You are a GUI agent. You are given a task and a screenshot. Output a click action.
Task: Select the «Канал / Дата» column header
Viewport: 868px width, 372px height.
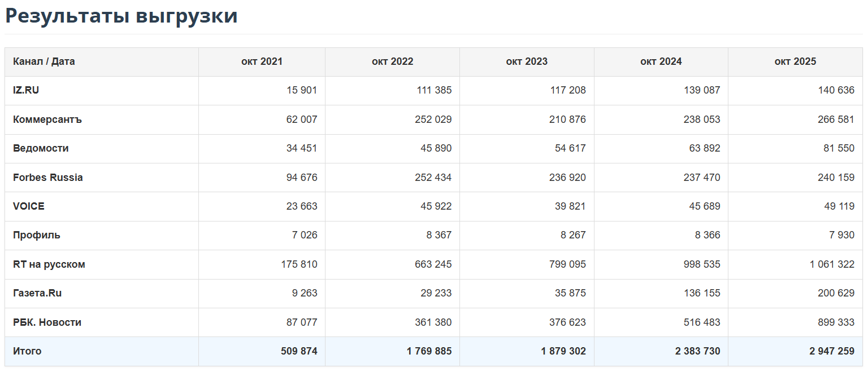click(x=44, y=61)
